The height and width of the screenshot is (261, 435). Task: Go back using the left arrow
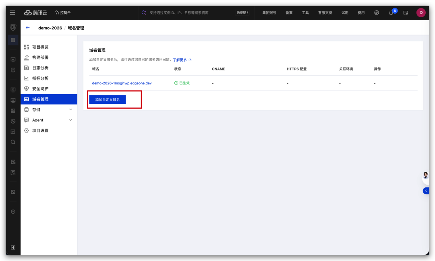[x=27, y=28]
